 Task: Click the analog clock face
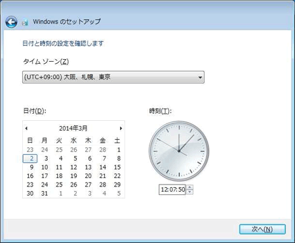pos(179,151)
